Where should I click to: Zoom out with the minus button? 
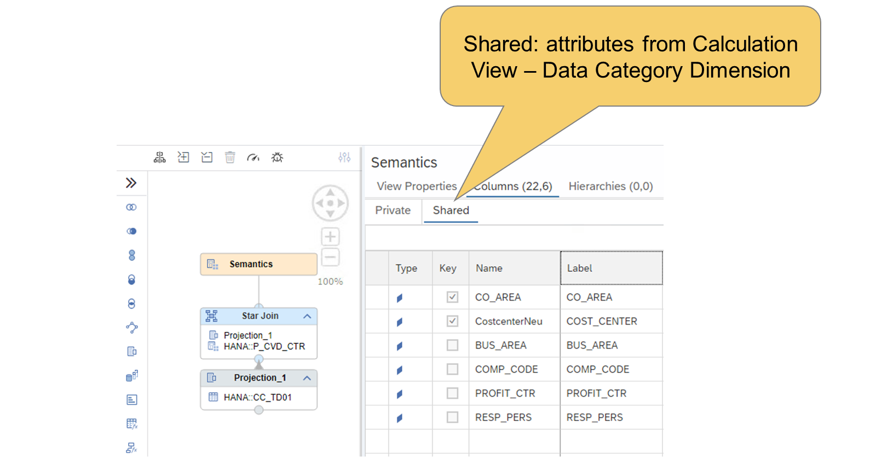click(x=330, y=257)
